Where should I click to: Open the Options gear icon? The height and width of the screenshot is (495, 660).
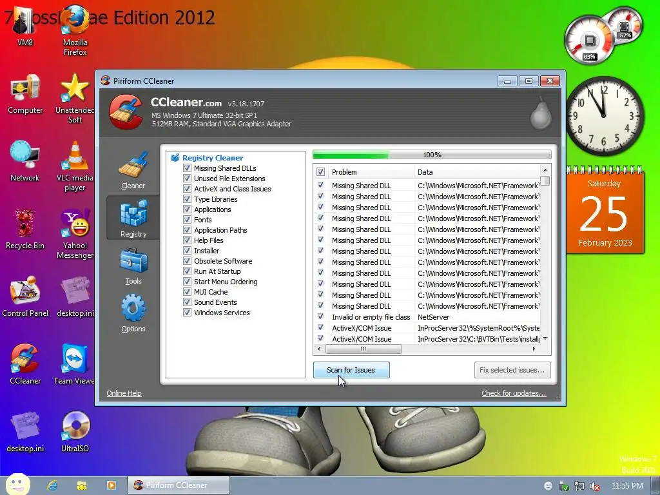click(x=133, y=313)
